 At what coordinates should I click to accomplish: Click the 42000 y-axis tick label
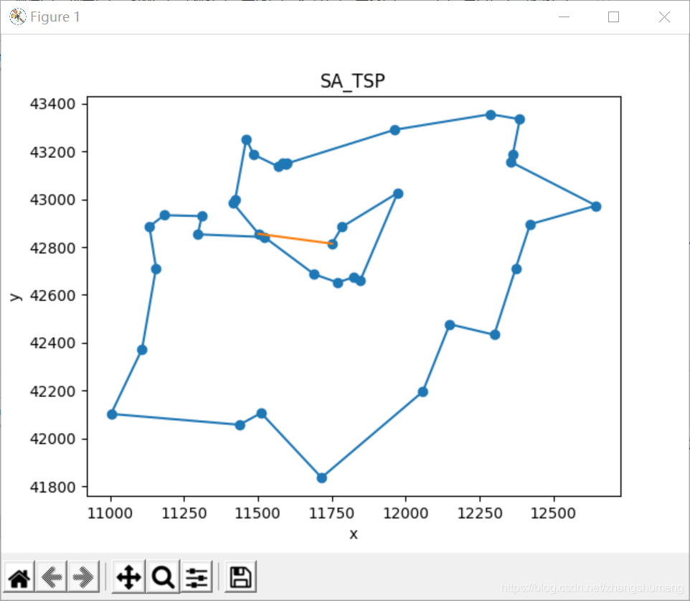(52, 439)
